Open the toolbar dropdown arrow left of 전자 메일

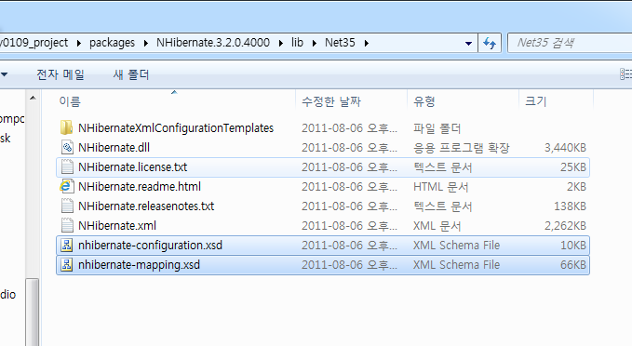tap(5, 74)
